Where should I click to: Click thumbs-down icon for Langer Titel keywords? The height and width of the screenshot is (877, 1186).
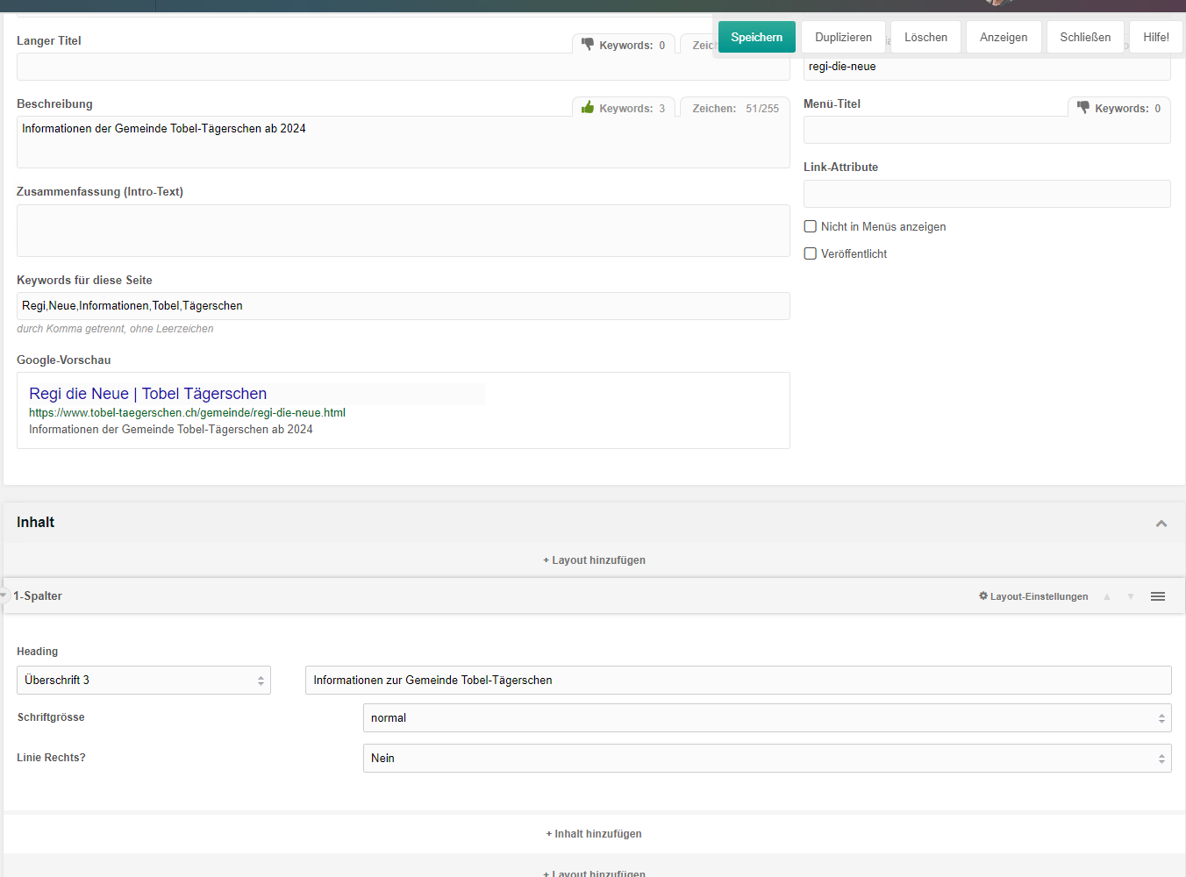tap(588, 45)
